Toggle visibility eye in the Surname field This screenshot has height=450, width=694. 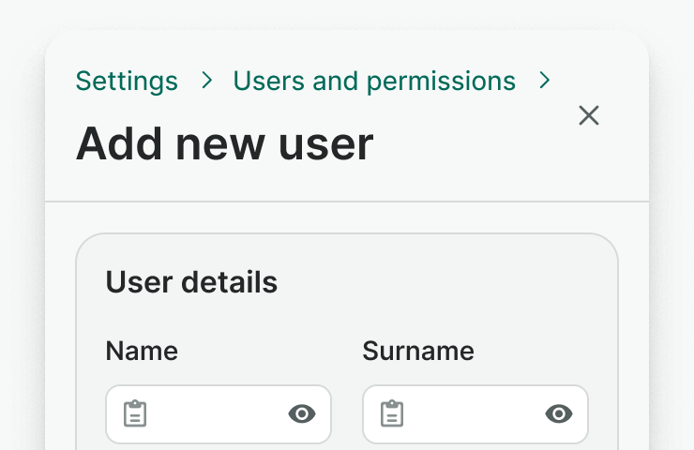pos(559,413)
